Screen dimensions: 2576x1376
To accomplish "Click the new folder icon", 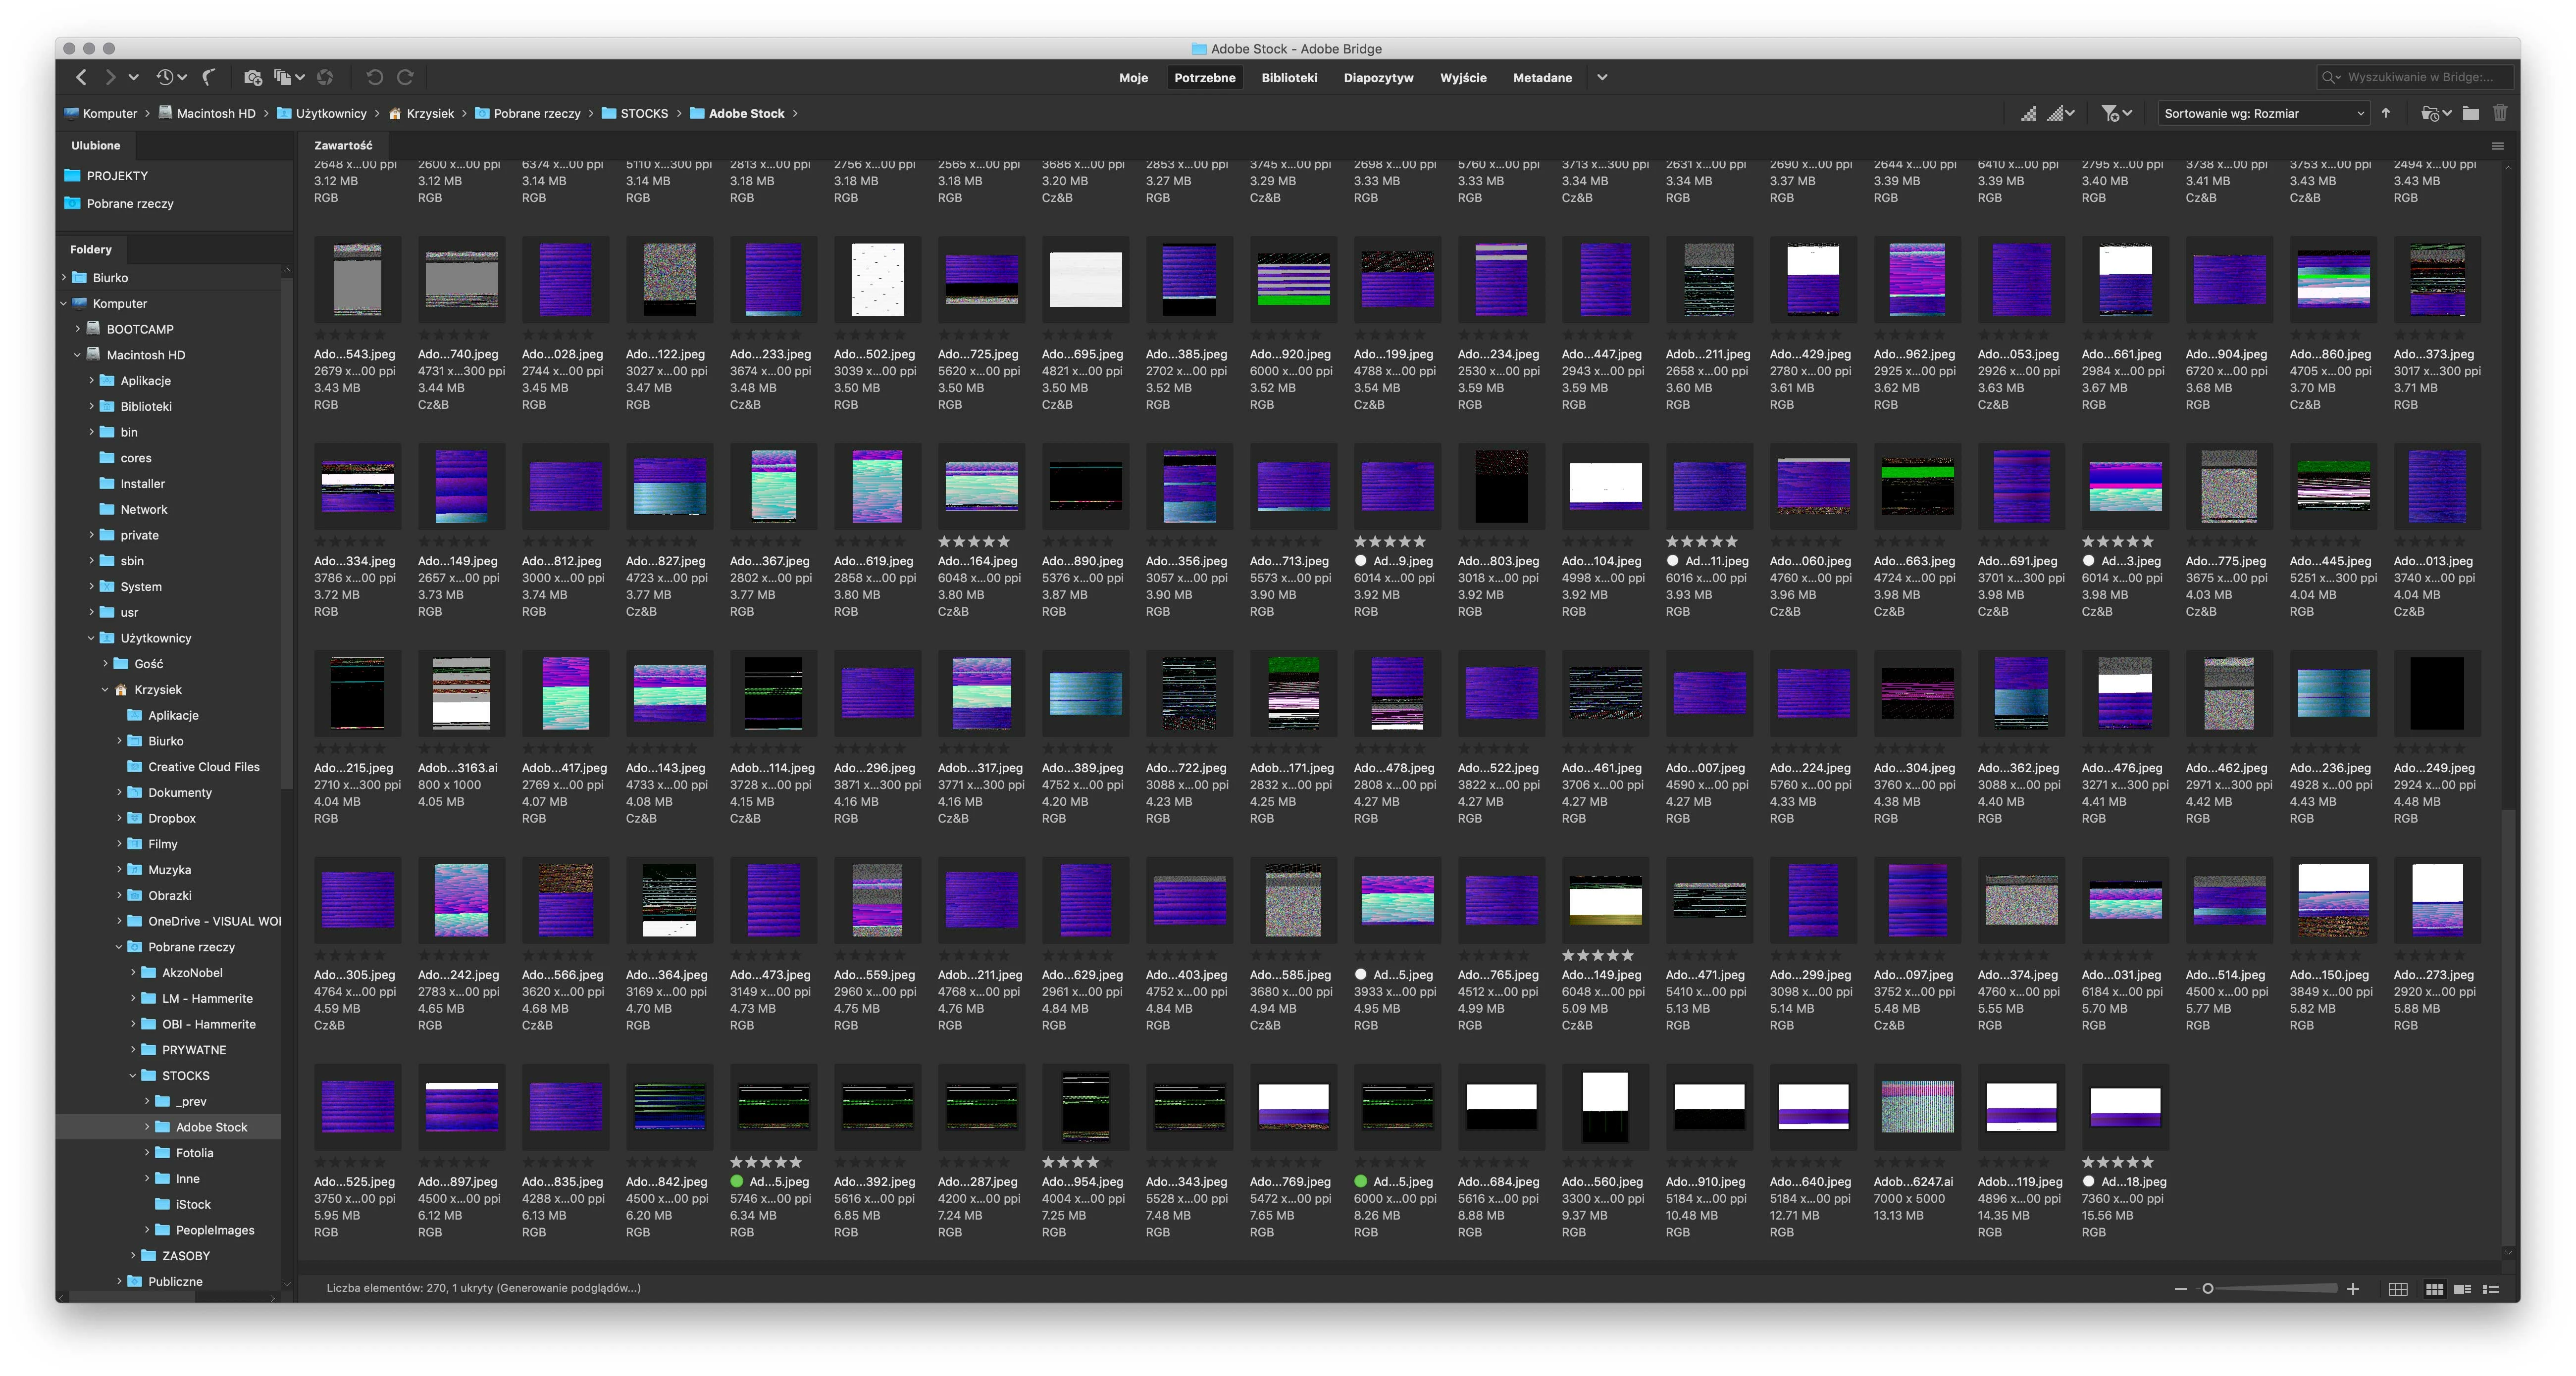I will (x=2470, y=113).
